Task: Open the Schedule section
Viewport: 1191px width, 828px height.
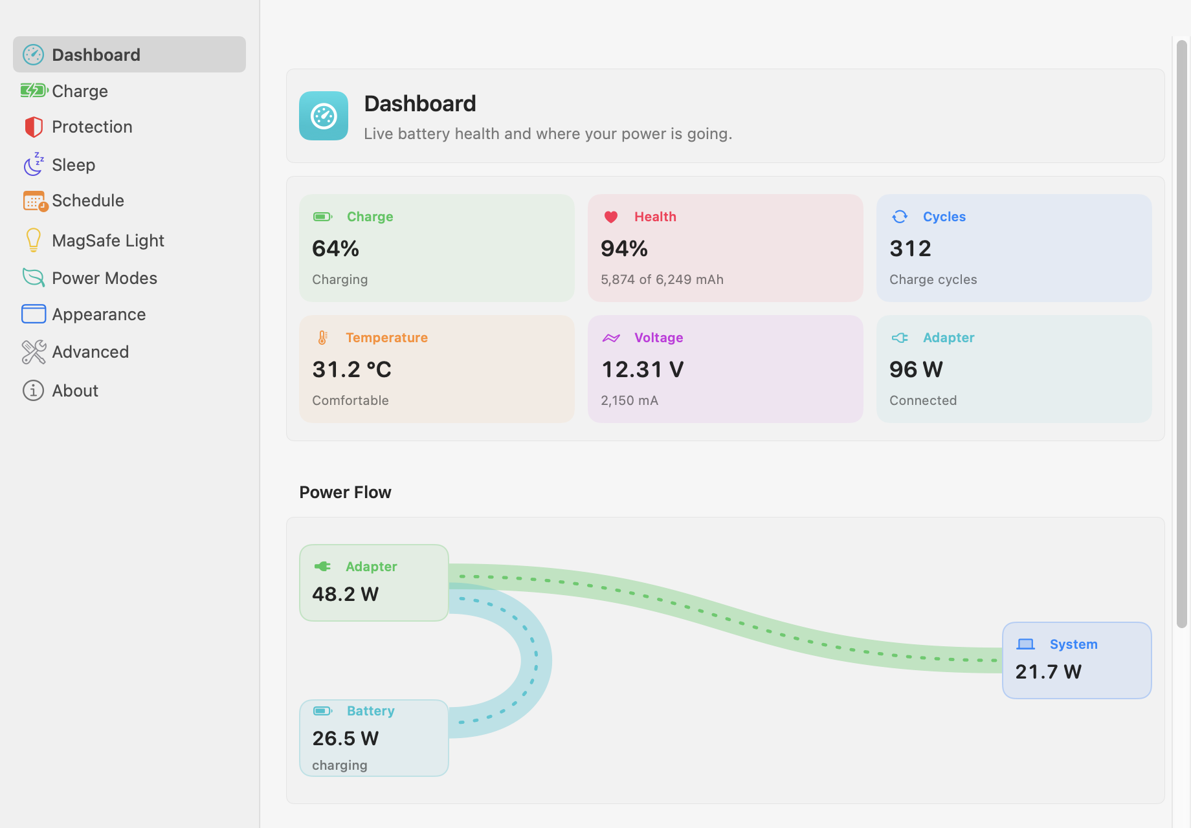Action: click(129, 201)
